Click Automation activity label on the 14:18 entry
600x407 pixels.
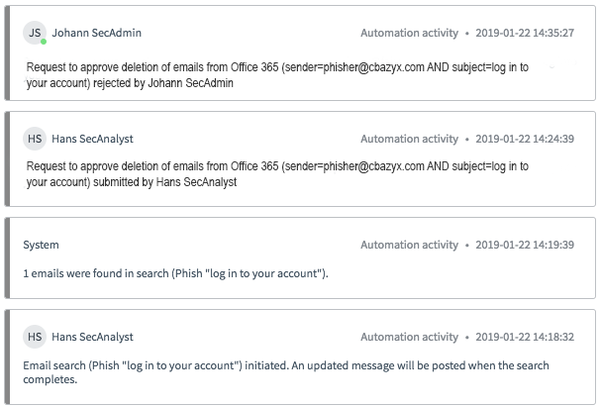point(409,337)
